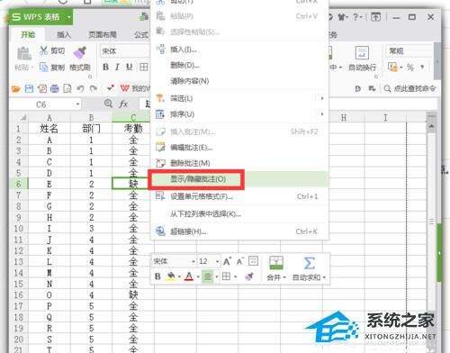Click the help question mark in the title bar
This screenshot has height=353, width=450.
(x=355, y=17)
